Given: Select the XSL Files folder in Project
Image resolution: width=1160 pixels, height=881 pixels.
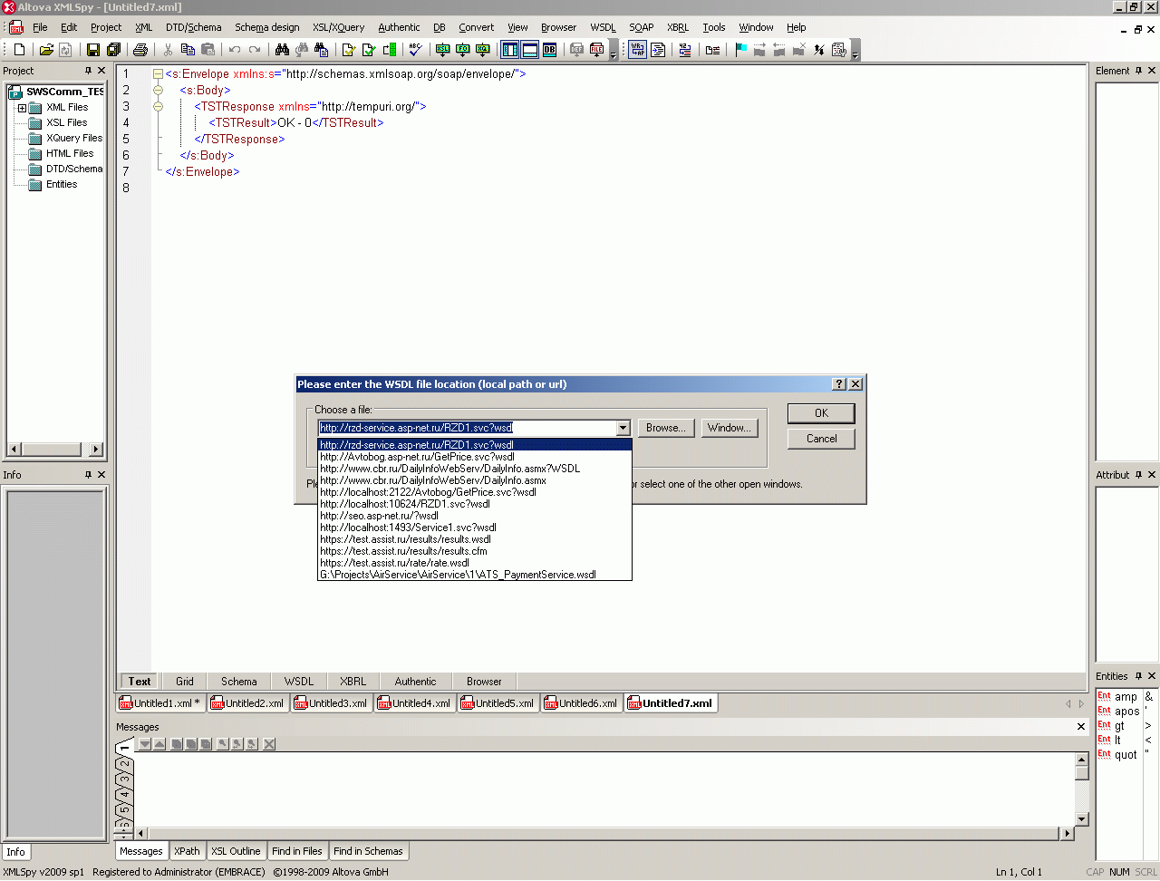Looking at the screenshot, I should coord(67,123).
